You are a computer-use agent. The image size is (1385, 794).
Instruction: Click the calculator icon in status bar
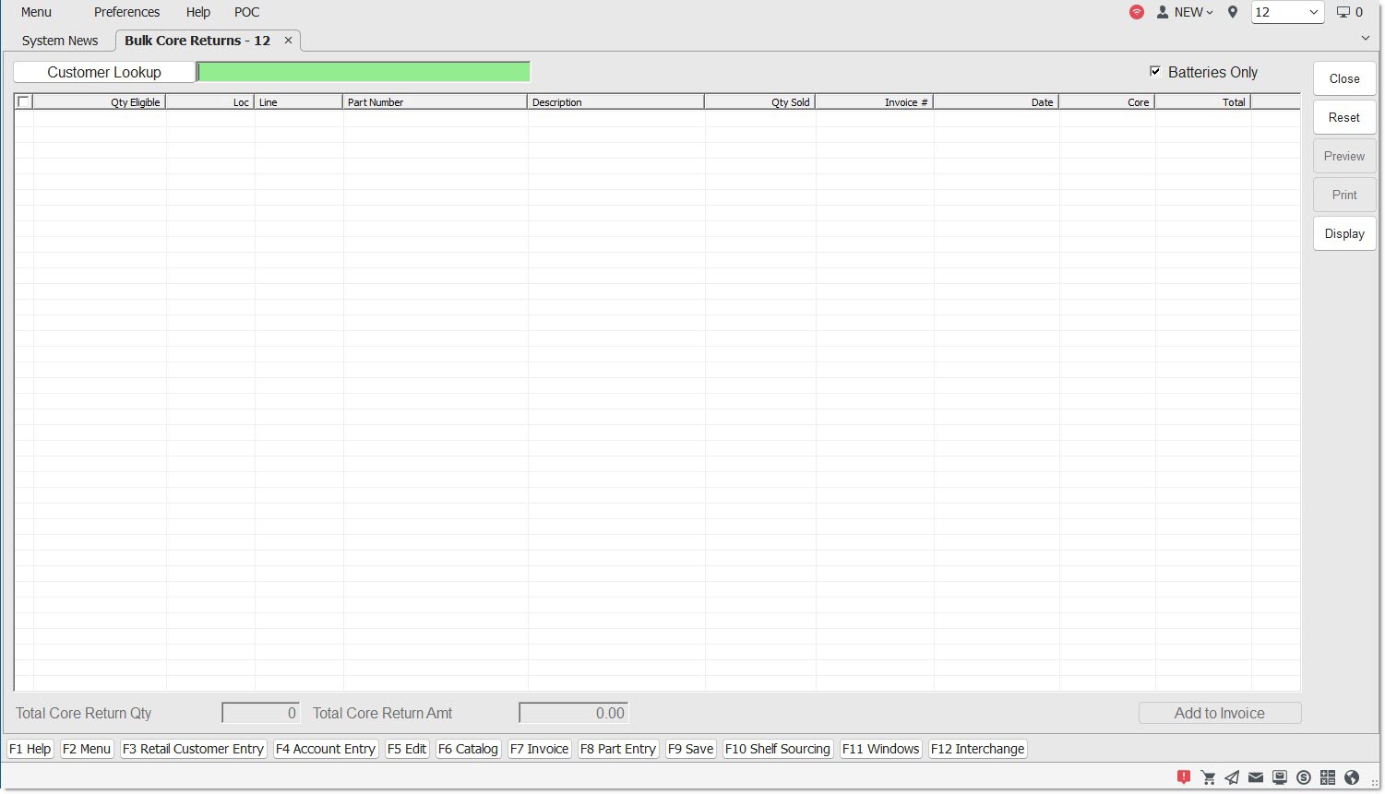[x=1328, y=777]
